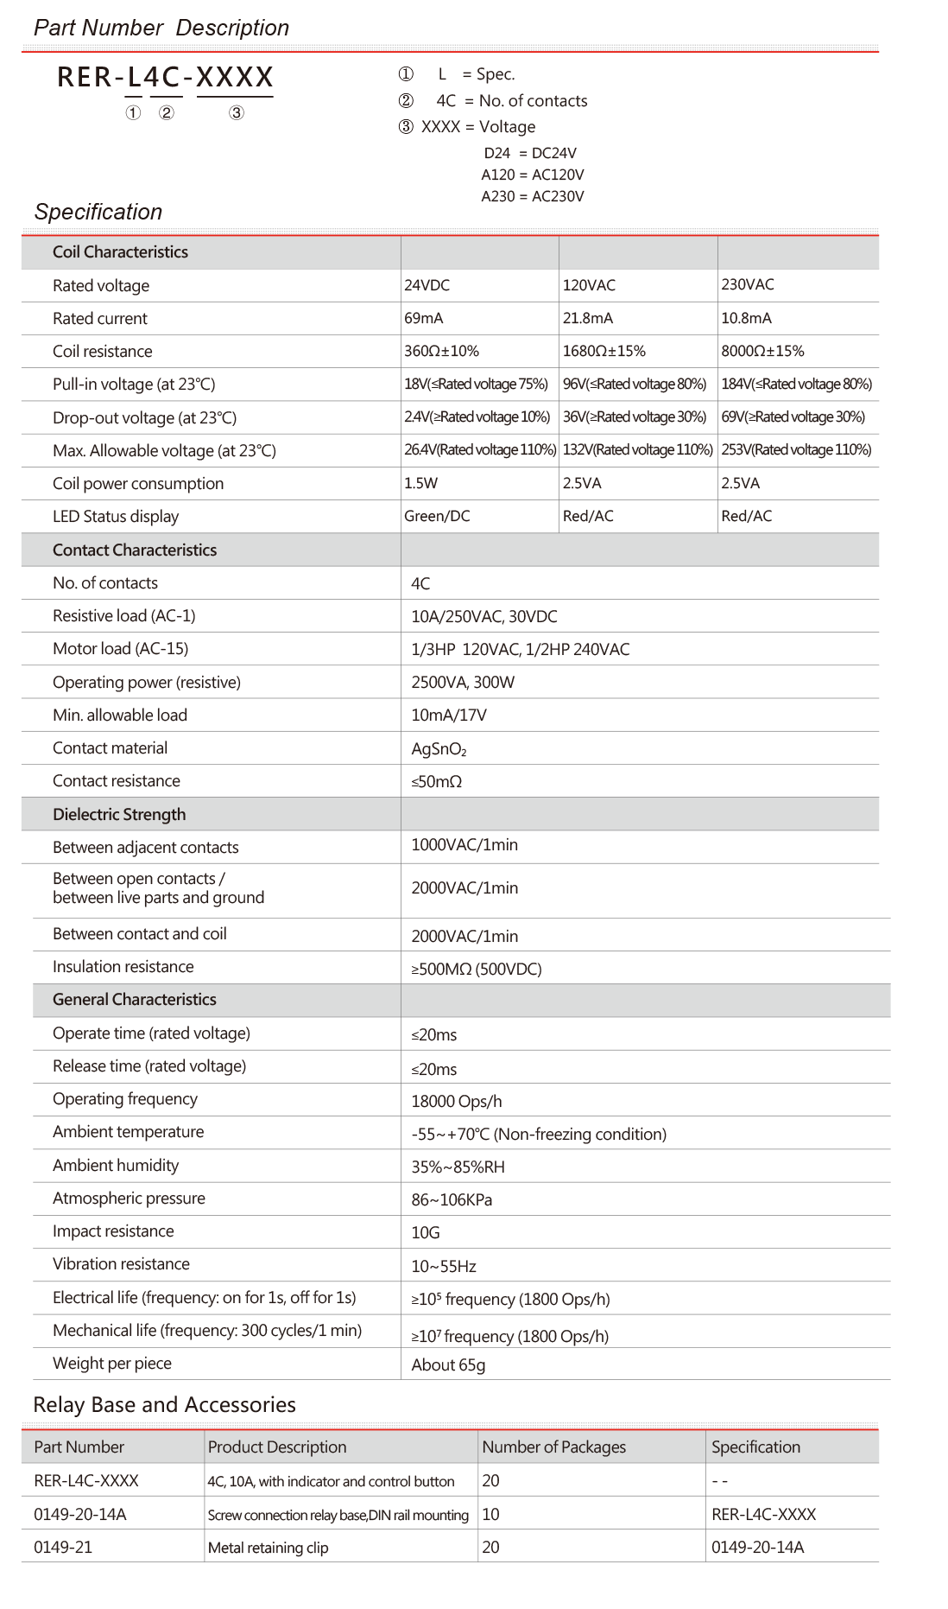This screenshot has height=1609, width=948.
Task: Select the 'A230 = AC230V' voltage code
Action: click(x=532, y=196)
